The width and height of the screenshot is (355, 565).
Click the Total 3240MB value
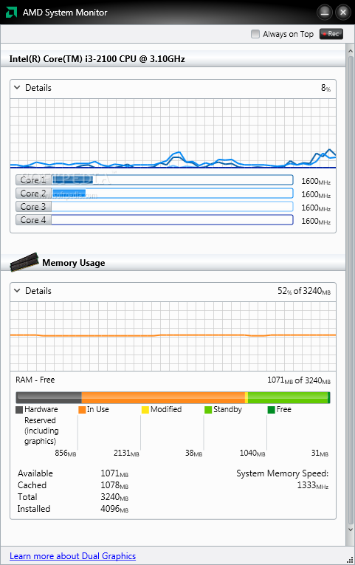[114, 497]
